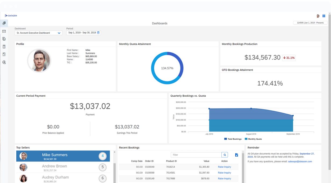
Task: Open the 114595 position selector at top right
Action: (x=310, y=23)
